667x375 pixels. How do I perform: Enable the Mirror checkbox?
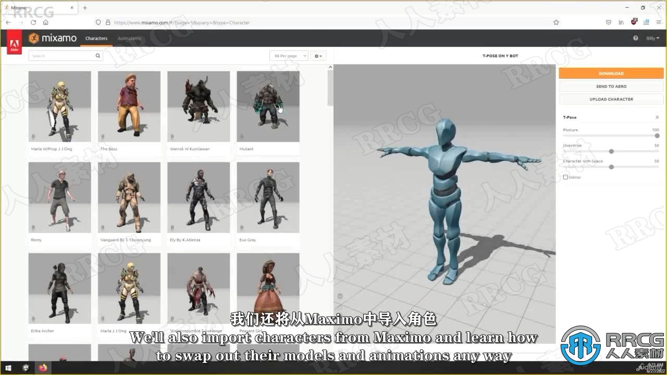[565, 177]
